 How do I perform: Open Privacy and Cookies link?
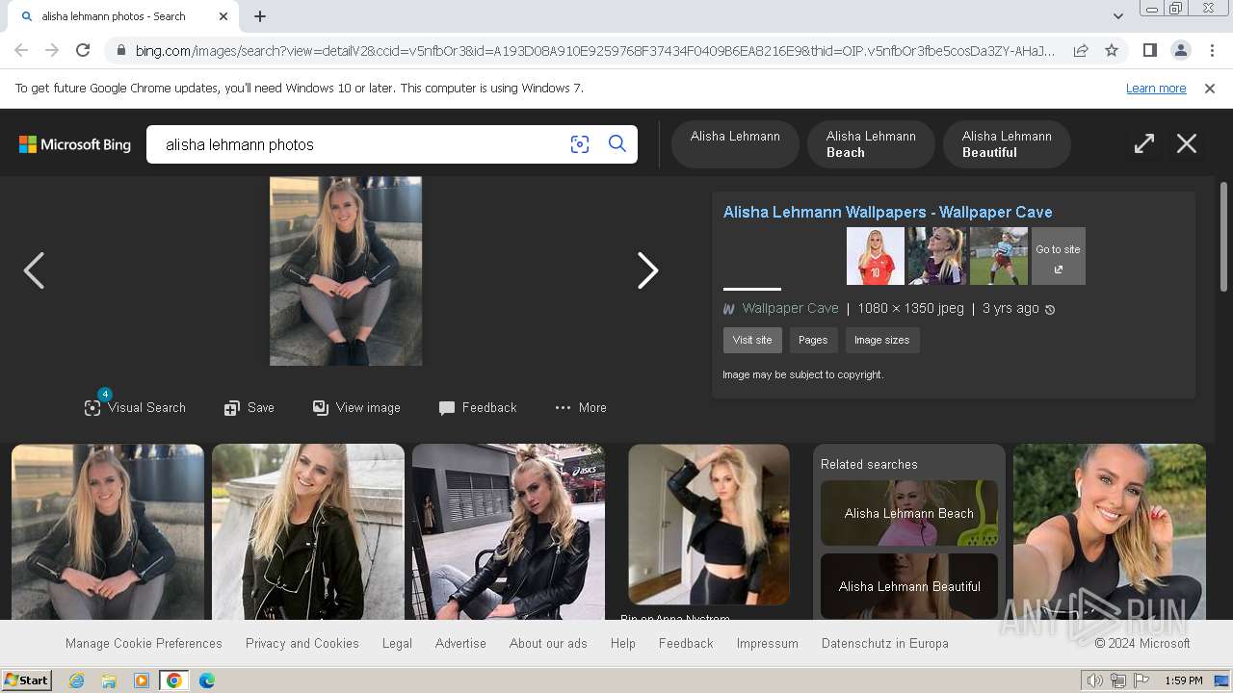[302, 643]
